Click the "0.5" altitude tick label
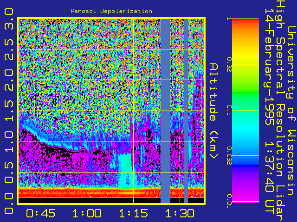The image size is (297, 222). coord(9,173)
